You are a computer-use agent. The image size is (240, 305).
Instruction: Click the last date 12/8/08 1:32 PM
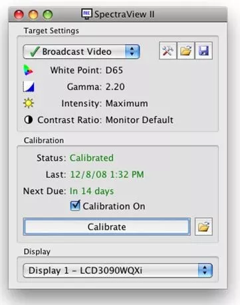pyautogui.click(x=107, y=174)
